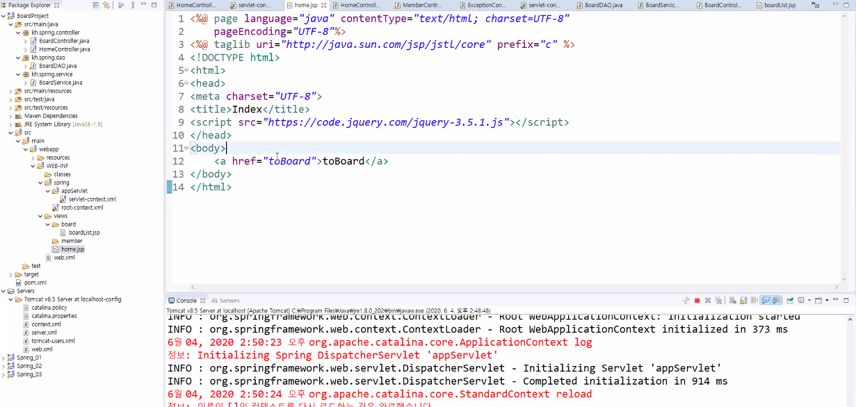This screenshot has width=856, height=407.
Task: Close the home.jsp editor tab
Action: (323, 5)
